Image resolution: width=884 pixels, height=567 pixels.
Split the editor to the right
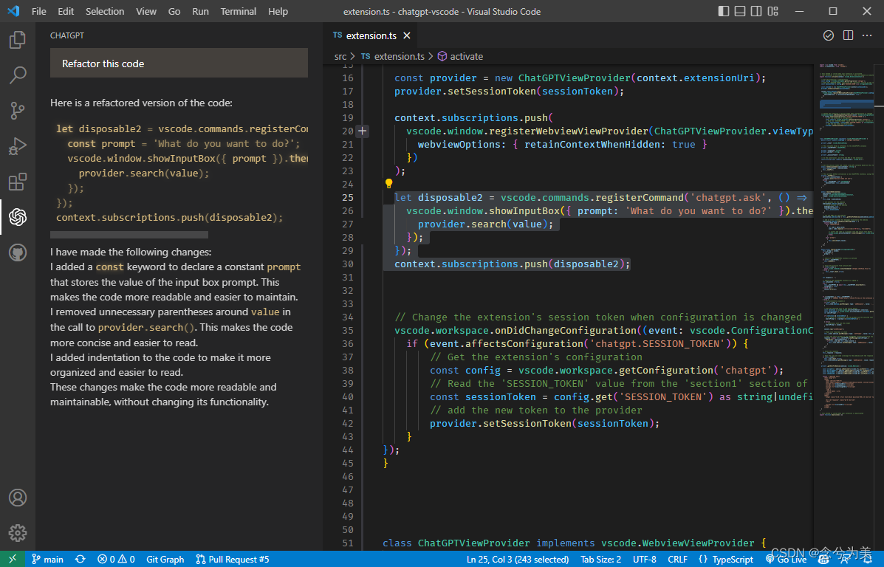pyautogui.click(x=848, y=35)
